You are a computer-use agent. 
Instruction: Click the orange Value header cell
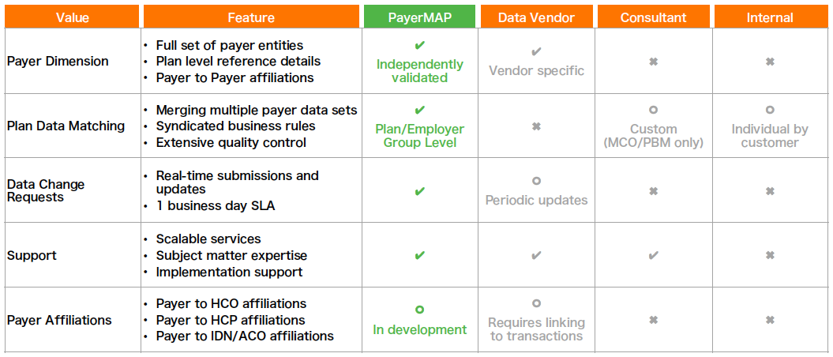(73, 17)
